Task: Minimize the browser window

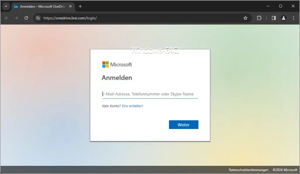Action: [268, 6]
